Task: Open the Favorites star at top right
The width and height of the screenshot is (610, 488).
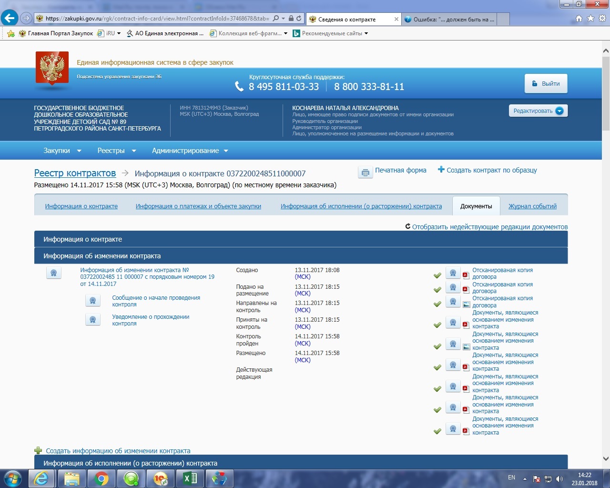Action: pos(590,19)
